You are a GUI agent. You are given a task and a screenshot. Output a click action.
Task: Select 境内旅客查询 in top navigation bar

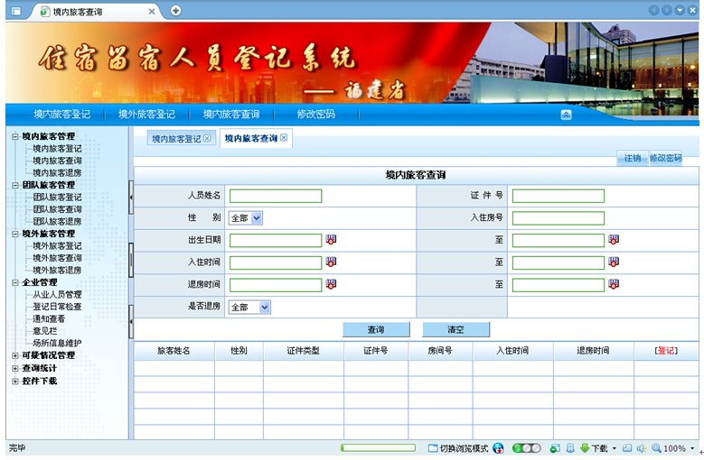coord(231,115)
